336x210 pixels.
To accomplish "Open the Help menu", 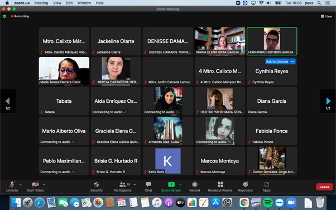I will (x=99, y=3).
